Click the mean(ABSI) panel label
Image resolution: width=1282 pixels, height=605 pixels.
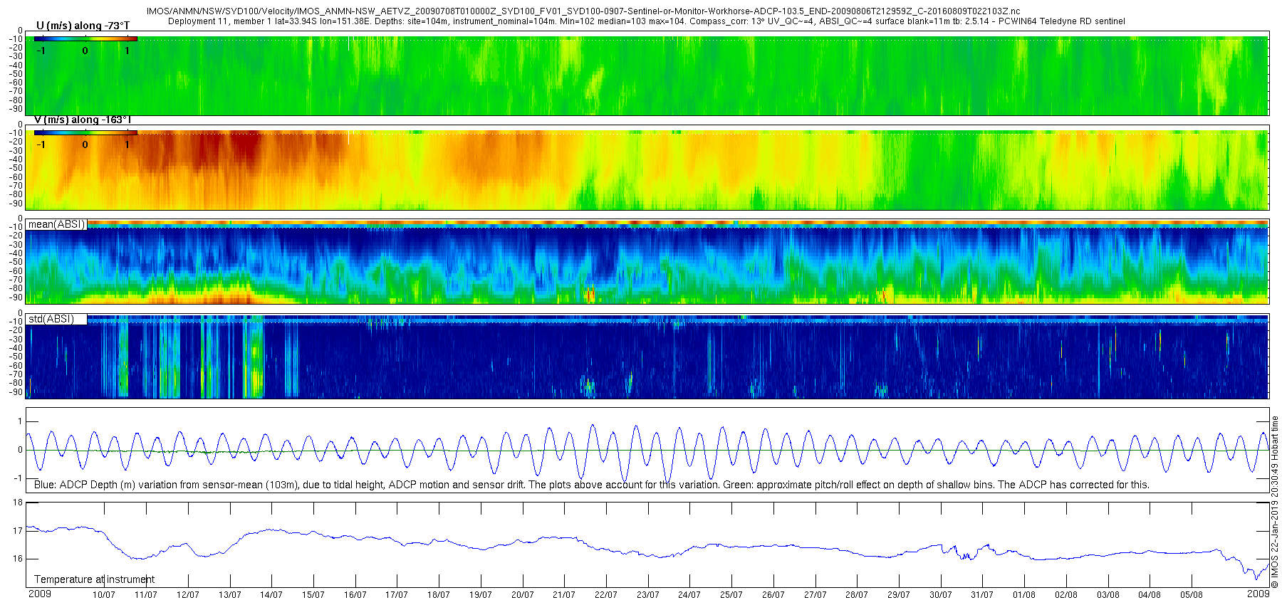pyautogui.click(x=56, y=224)
